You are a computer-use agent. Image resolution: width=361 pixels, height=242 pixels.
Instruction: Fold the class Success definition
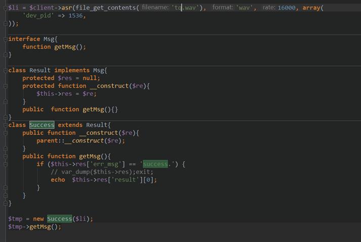(5, 125)
